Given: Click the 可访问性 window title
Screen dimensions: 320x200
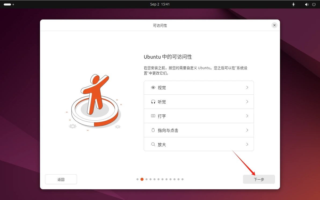Looking at the screenshot, I should [160, 25].
